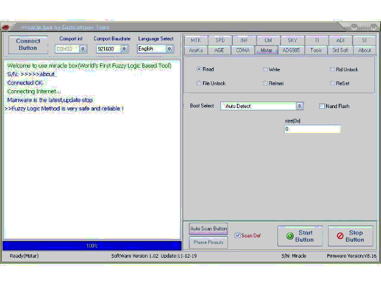Click the 'Fuzzy Logic Method' log line
This screenshot has height=285, width=381.
click(x=64, y=109)
